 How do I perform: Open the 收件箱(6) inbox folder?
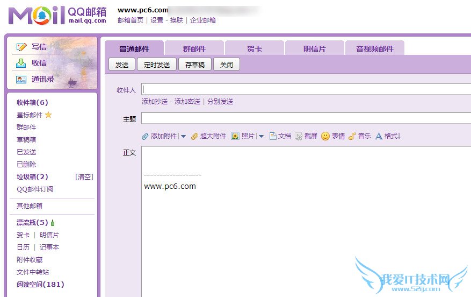click(x=32, y=103)
